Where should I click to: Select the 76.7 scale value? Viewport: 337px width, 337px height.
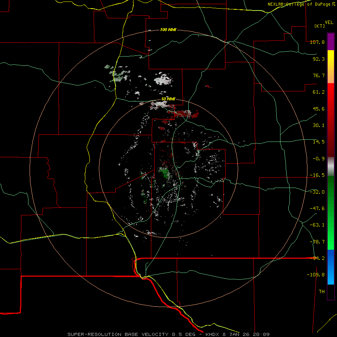tap(319, 75)
